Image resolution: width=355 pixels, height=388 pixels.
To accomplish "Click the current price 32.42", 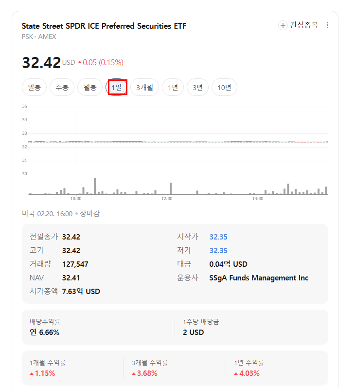I will click(41, 63).
